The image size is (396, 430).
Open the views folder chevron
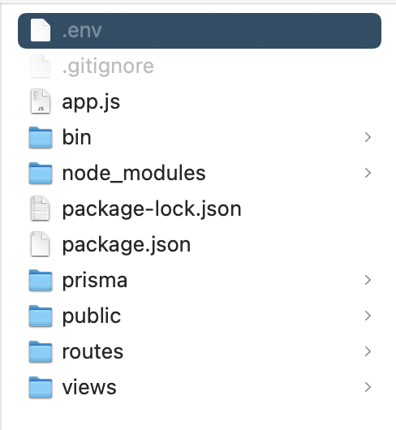pyautogui.click(x=368, y=387)
